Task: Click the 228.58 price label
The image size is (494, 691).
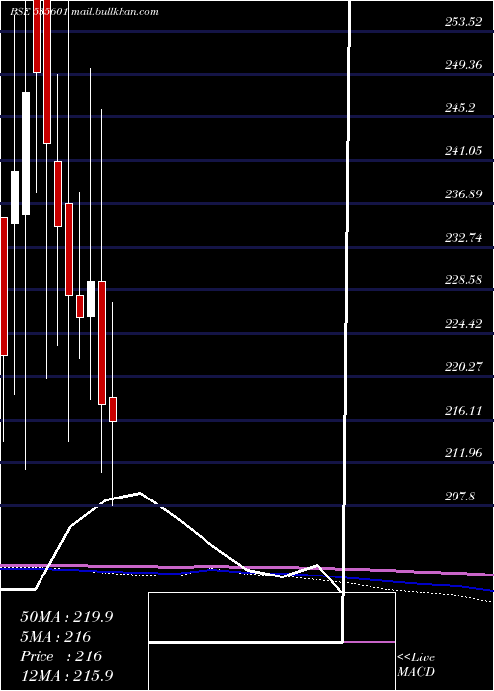Action: 463,280
